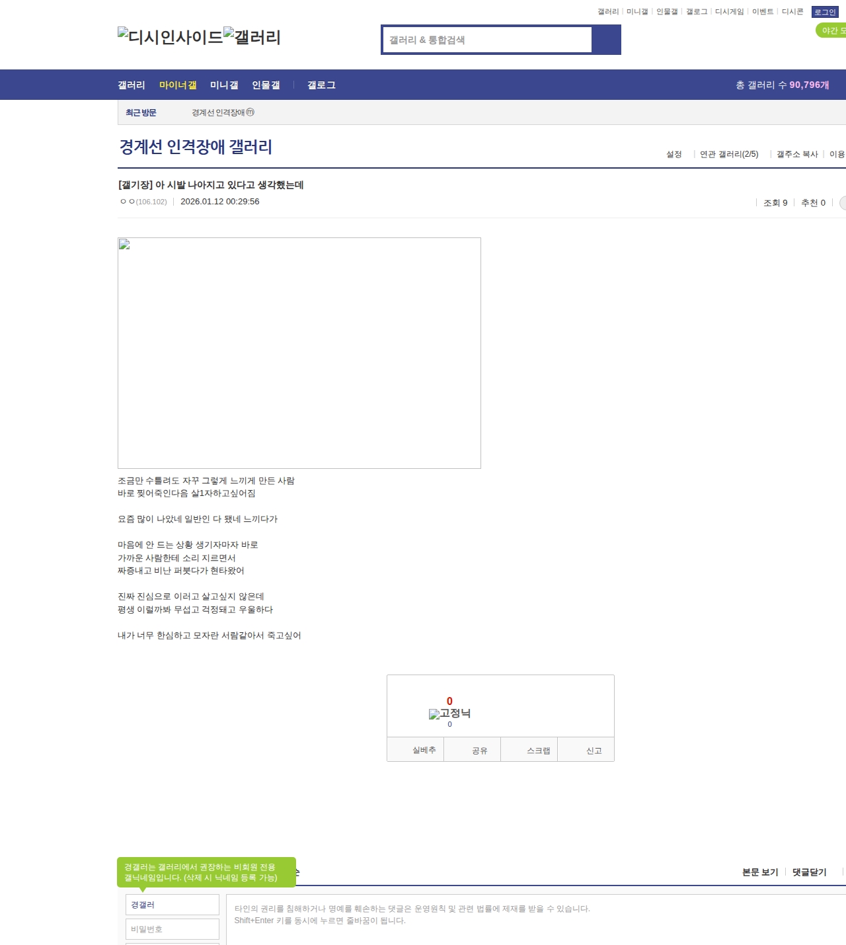Viewport: 846px width, 945px height.
Task: Click 갤주소 복사 to copy gallery address
Action: click(797, 154)
